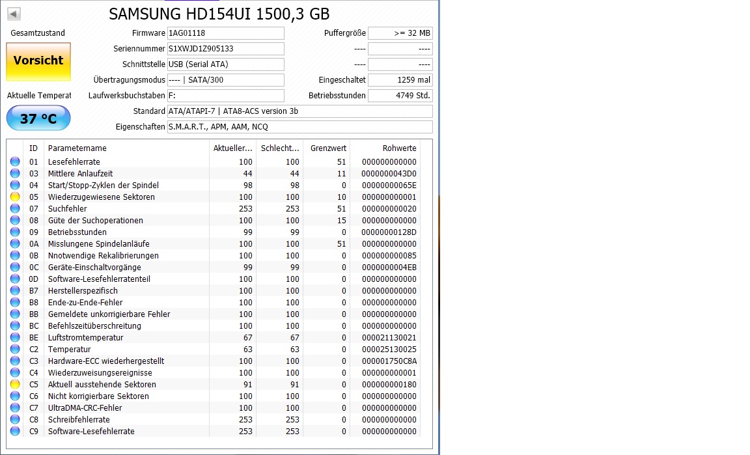Click status orb in Betriebsstunden row 09
Viewport: 750px width, 455px height.
[16, 232]
